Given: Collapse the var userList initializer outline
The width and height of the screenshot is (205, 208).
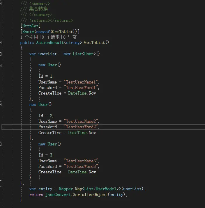Looking at the screenshot, I should (1, 54).
